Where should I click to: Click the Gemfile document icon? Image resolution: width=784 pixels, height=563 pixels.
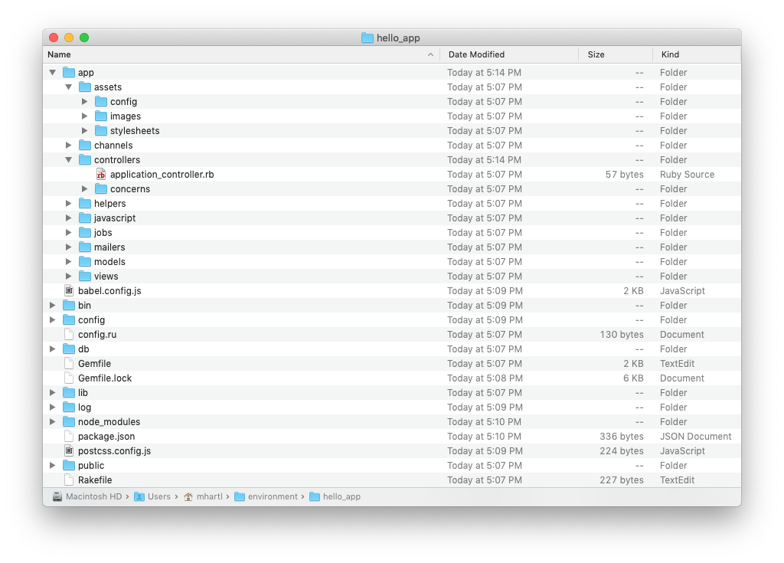point(69,363)
